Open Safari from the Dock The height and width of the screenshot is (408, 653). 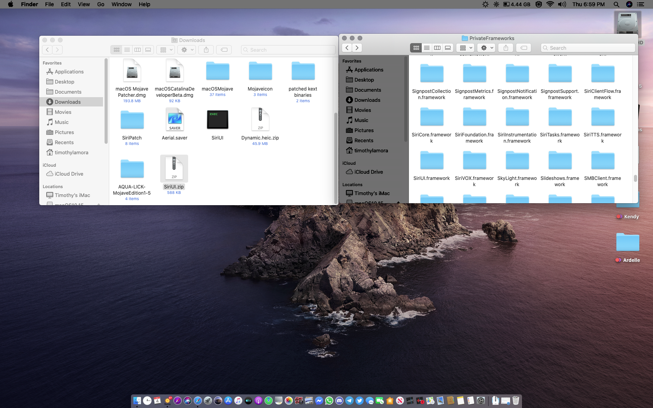pos(198,401)
